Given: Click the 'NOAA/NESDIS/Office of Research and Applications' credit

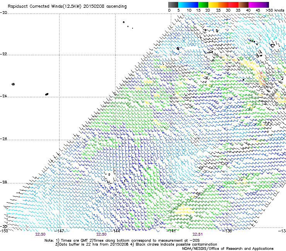Looking at the screenshot, I should click(228, 249).
